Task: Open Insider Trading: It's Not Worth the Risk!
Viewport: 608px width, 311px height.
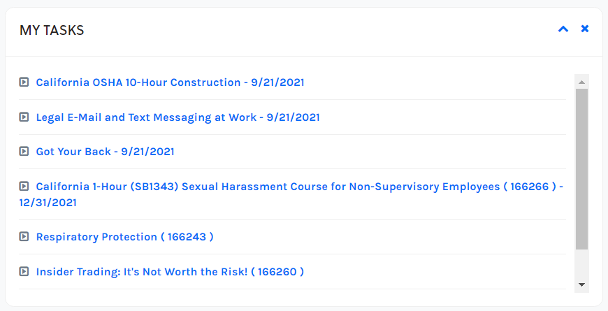Action: [x=170, y=271]
